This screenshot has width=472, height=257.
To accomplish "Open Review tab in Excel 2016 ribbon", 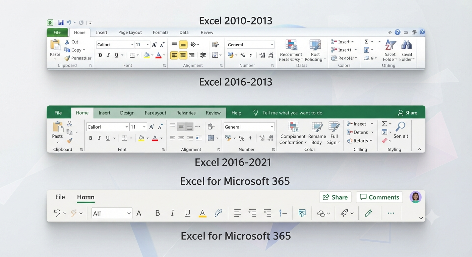I will click(213, 113).
